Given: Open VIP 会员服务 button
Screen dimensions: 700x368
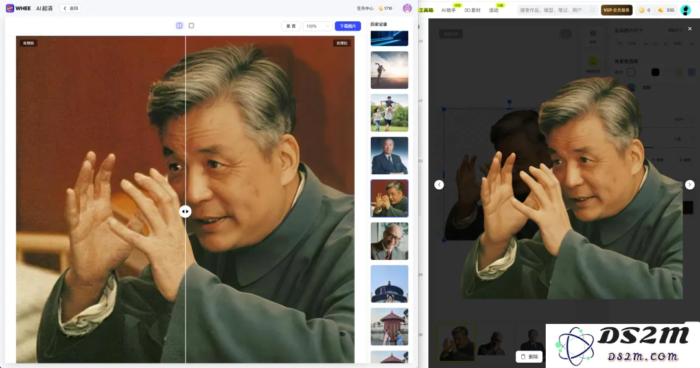Looking at the screenshot, I should pos(616,10).
